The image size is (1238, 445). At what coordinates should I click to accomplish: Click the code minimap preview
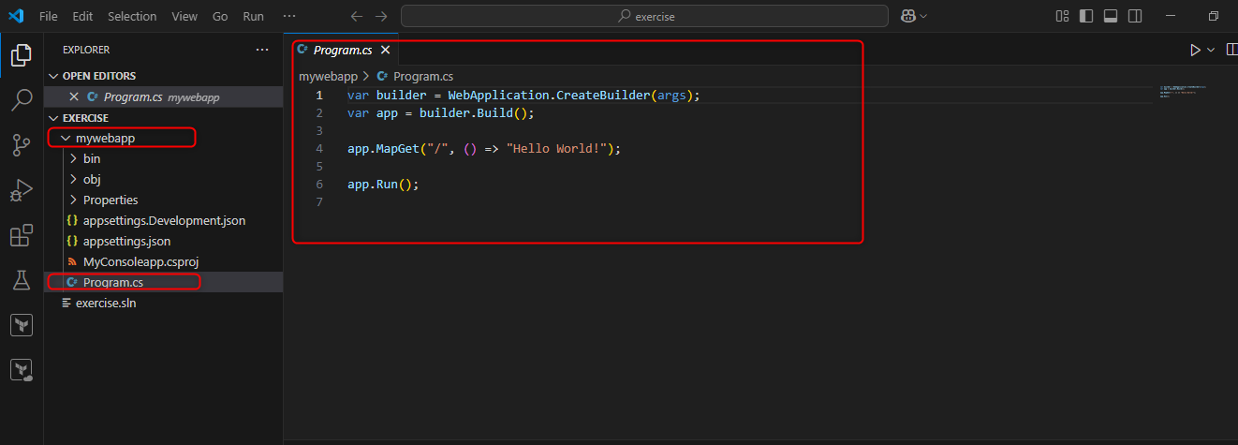point(1182,92)
